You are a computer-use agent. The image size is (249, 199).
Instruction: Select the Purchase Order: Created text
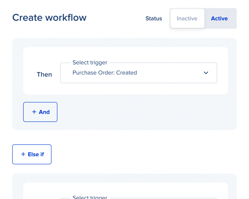tap(105, 73)
